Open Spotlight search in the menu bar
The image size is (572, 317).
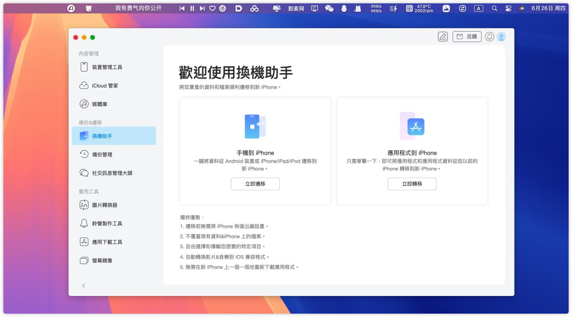pyautogui.click(x=494, y=8)
